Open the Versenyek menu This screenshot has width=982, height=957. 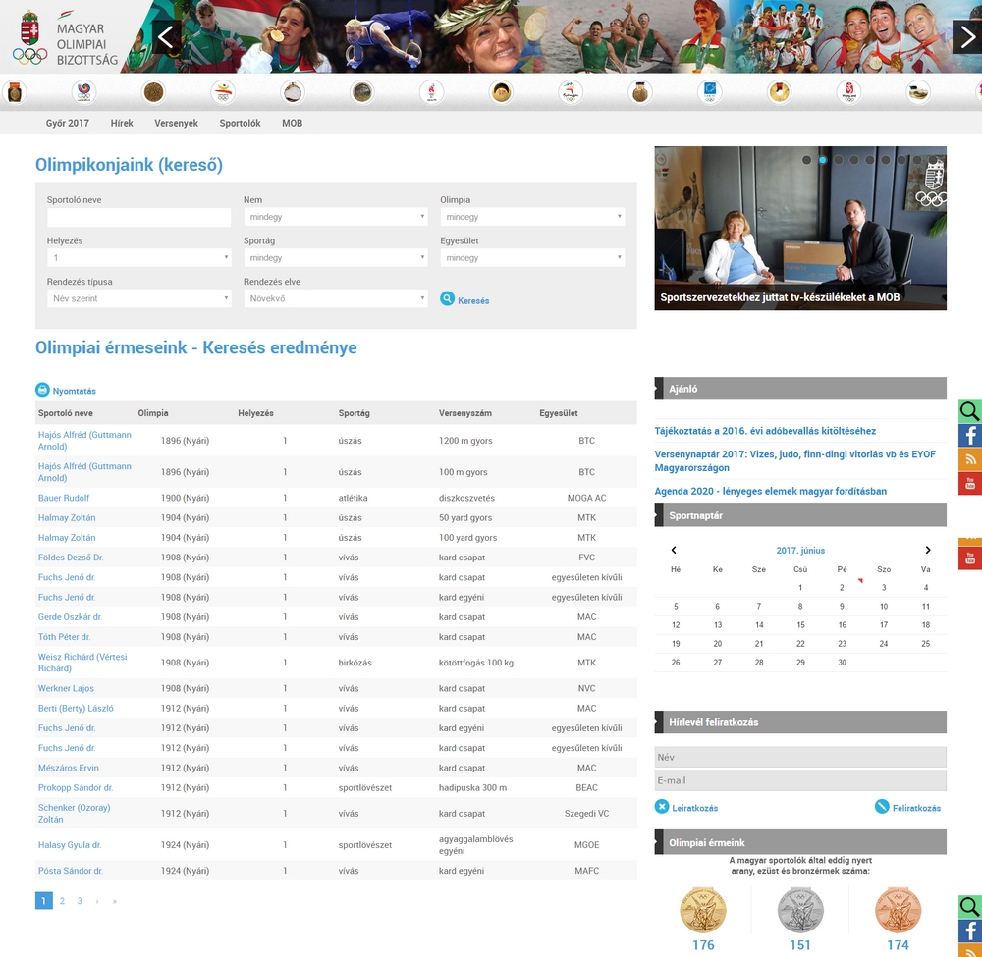click(176, 124)
